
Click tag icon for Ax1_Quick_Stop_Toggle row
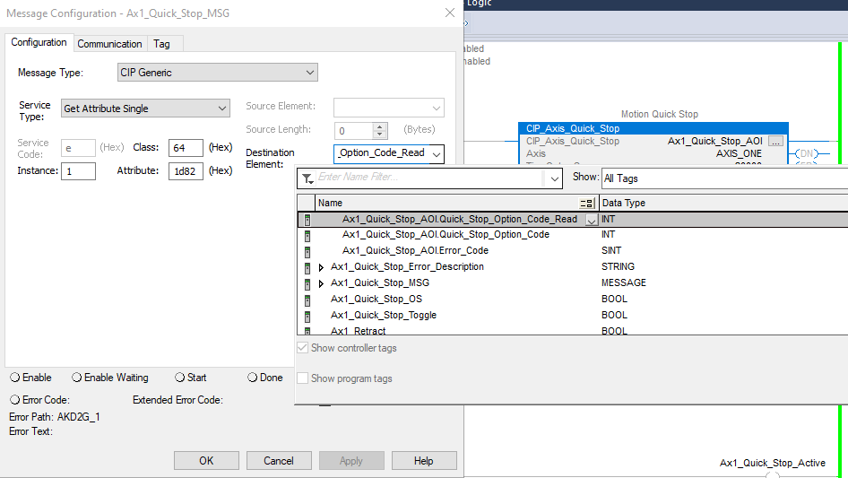307,317
